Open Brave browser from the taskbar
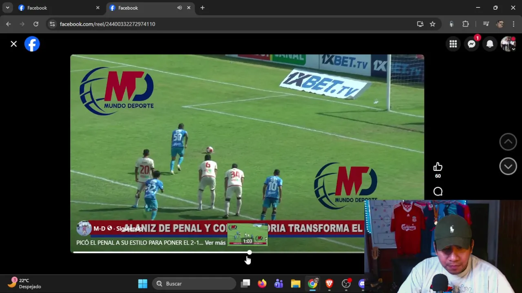 click(329, 284)
